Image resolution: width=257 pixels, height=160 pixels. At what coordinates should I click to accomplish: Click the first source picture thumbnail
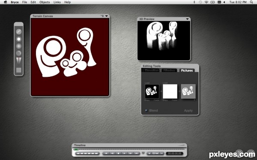click(x=152, y=91)
